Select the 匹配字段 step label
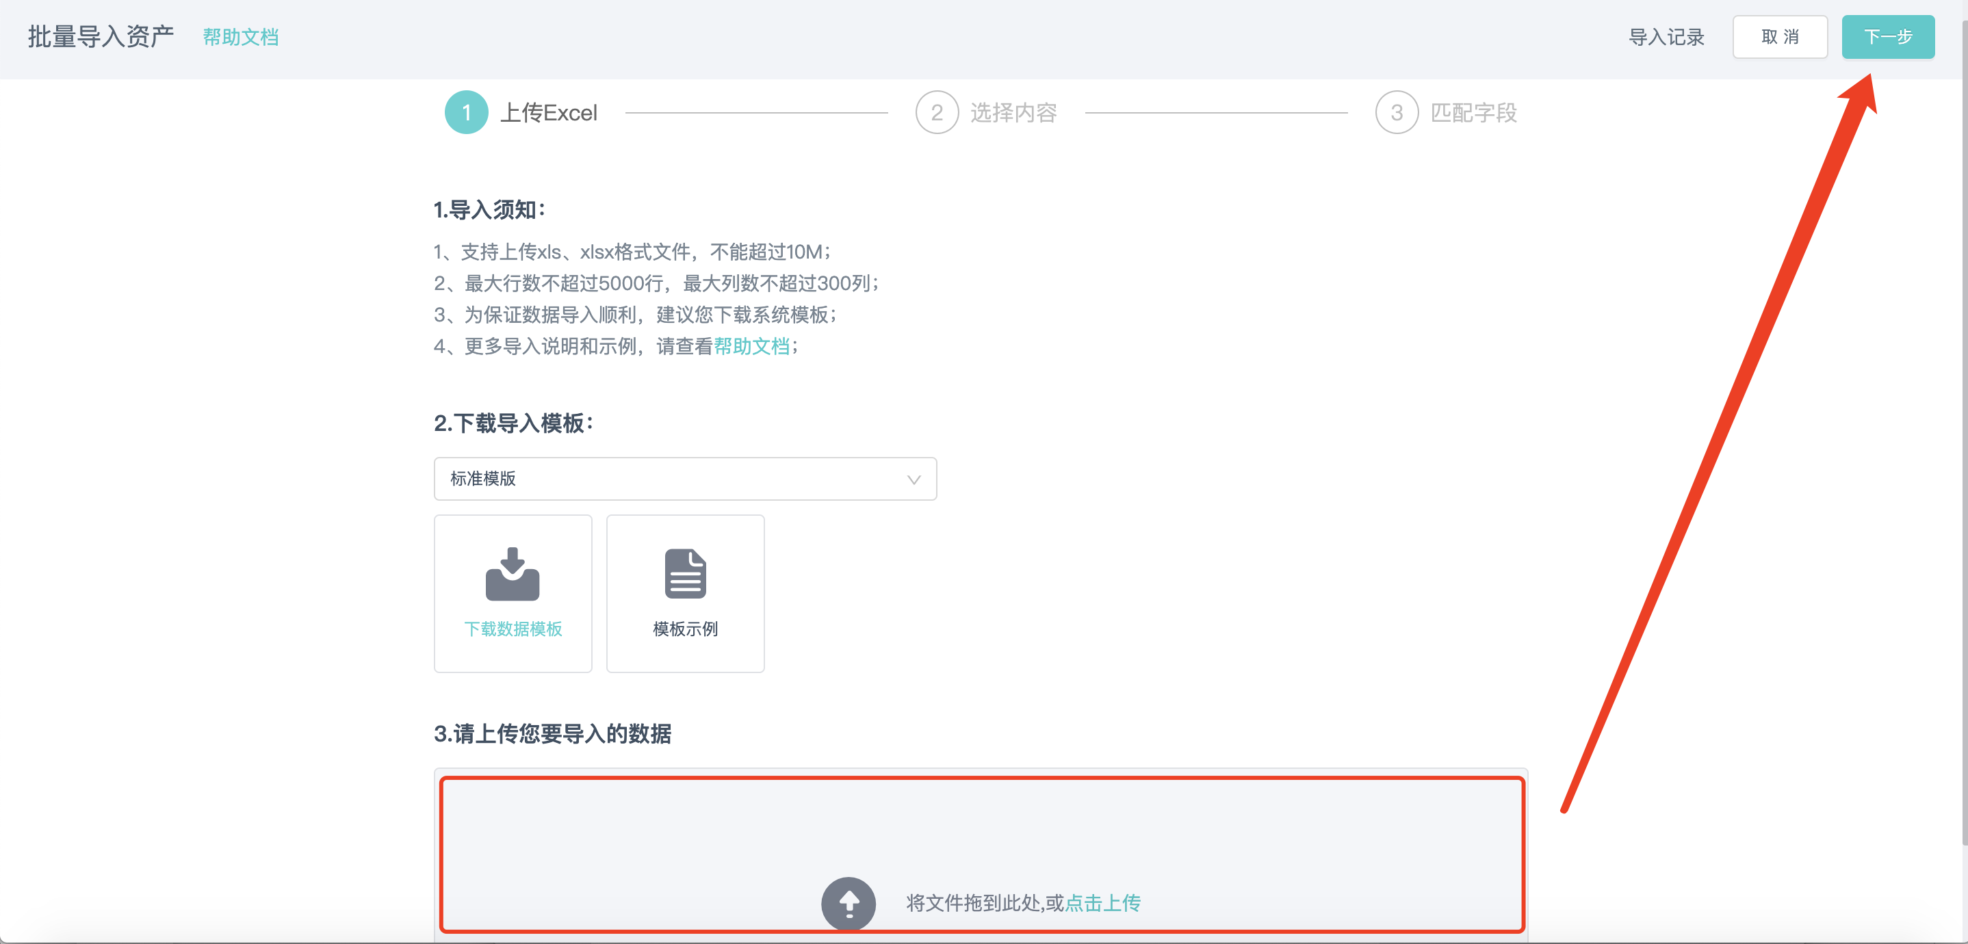The image size is (1968, 944). 1473,113
